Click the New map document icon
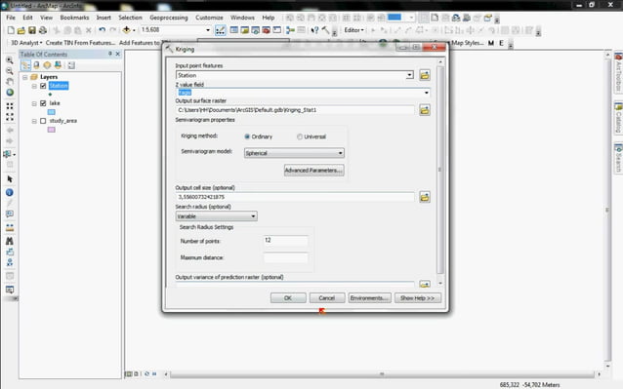The width and height of the screenshot is (623, 389). pos(11,30)
